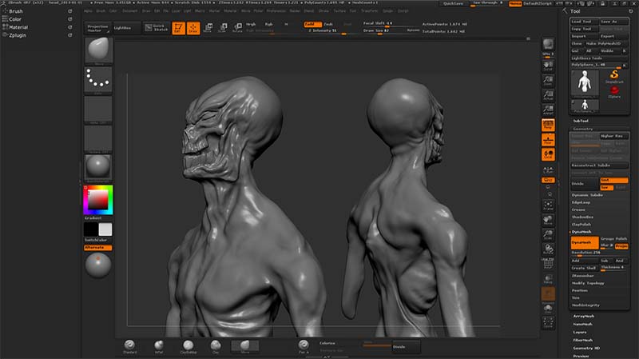Click the AAHalf icon
The image size is (639, 359).
(548, 110)
